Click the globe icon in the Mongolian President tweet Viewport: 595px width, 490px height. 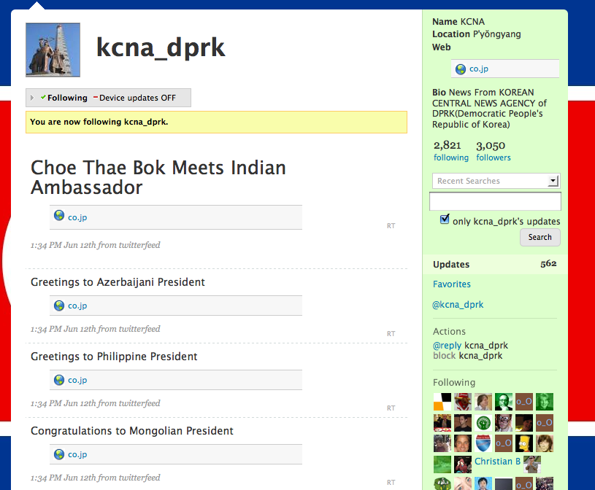pyautogui.click(x=58, y=454)
